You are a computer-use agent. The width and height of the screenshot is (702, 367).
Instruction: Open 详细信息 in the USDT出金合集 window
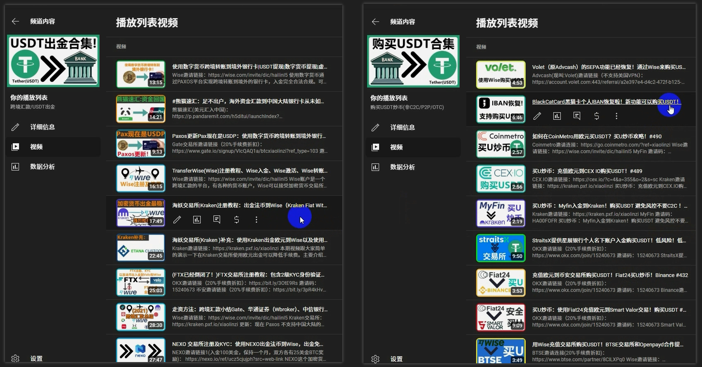click(x=54, y=127)
